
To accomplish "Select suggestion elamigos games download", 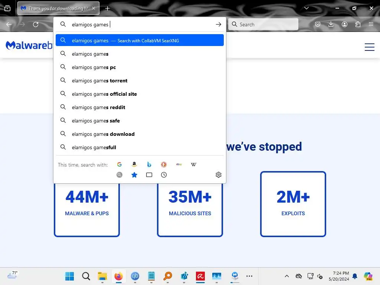I will coord(140,134).
